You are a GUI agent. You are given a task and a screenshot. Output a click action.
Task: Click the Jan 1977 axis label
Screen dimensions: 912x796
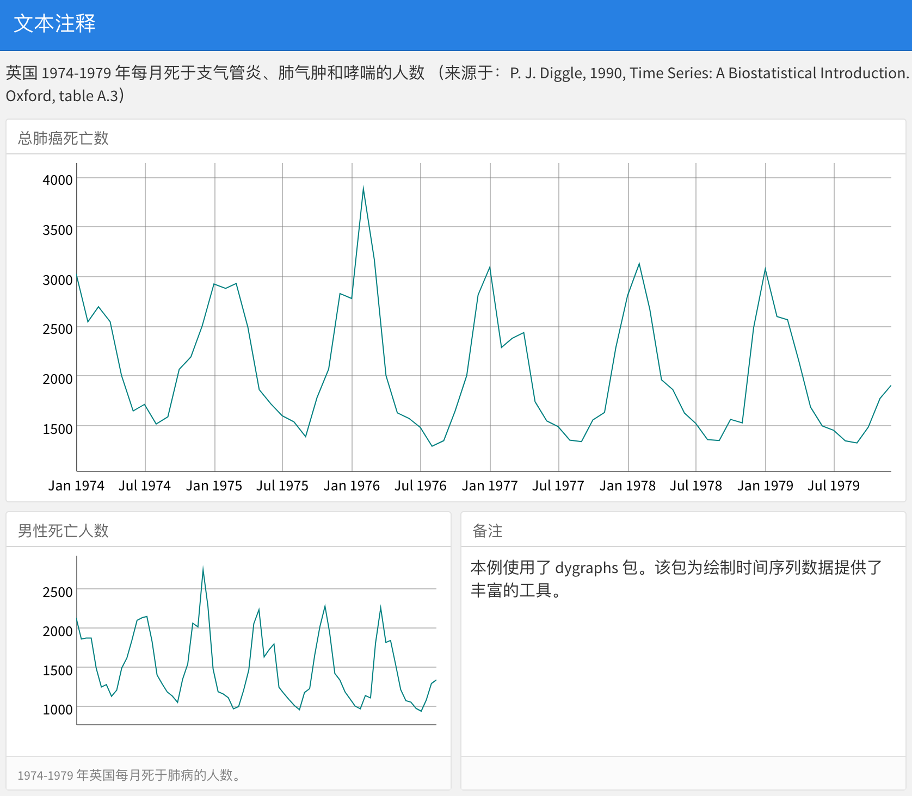(490, 486)
